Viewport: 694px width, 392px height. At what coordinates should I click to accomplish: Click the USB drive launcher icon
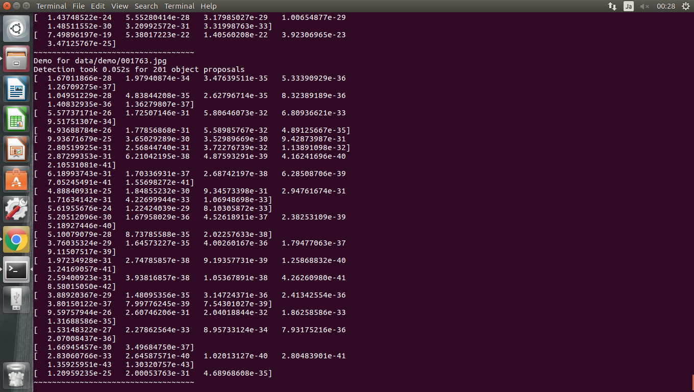point(16,300)
